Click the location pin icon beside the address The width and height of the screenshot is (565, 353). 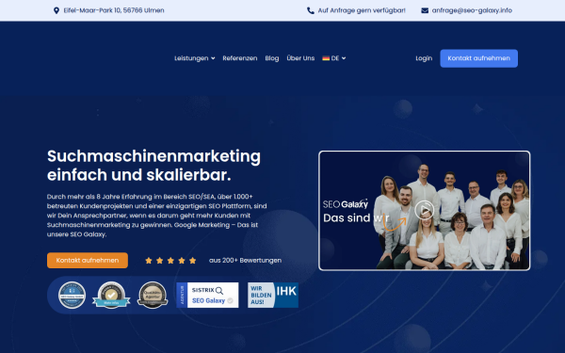(56, 10)
